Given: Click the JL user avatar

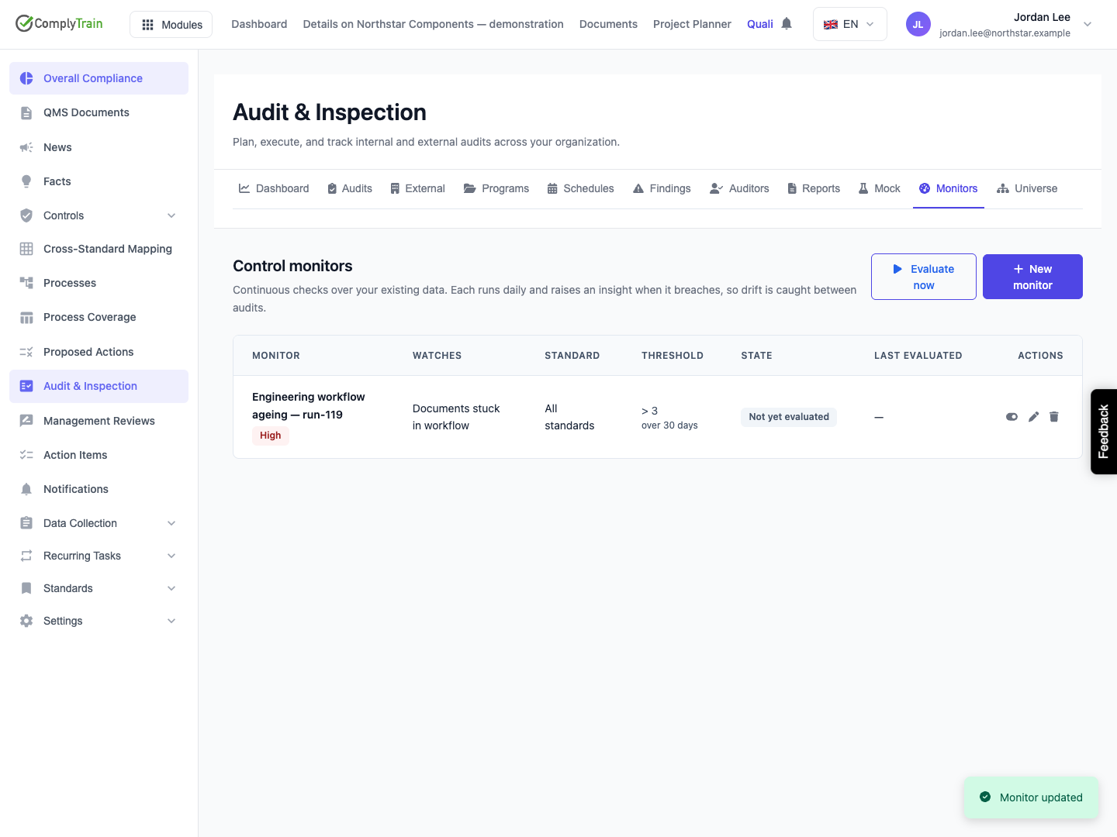Looking at the screenshot, I should click(918, 24).
